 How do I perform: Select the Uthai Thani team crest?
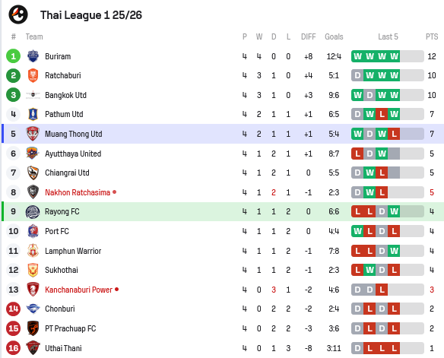coord(33,348)
